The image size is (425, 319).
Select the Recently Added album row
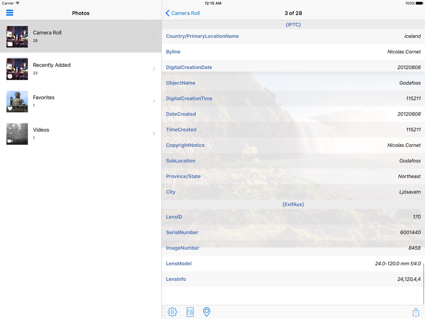(81, 69)
